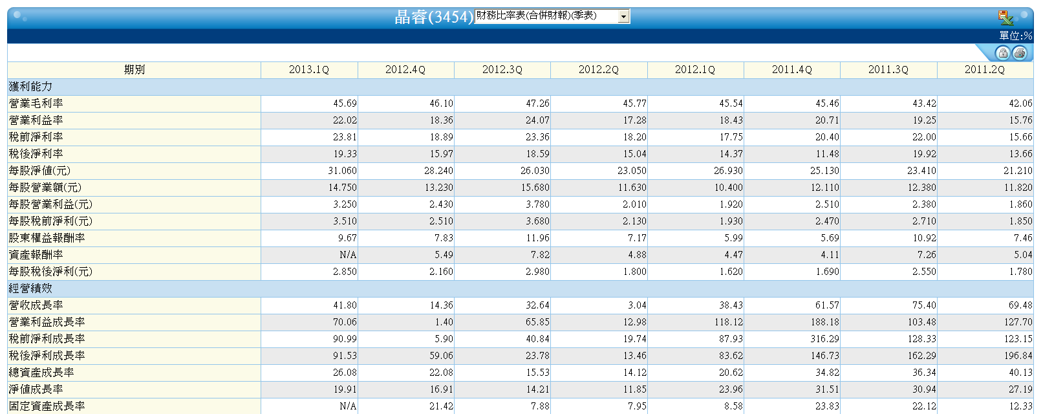Screen dimensions: 1043x414
Task: Click the 總資產成長率 row label
Action: click(41, 373)
